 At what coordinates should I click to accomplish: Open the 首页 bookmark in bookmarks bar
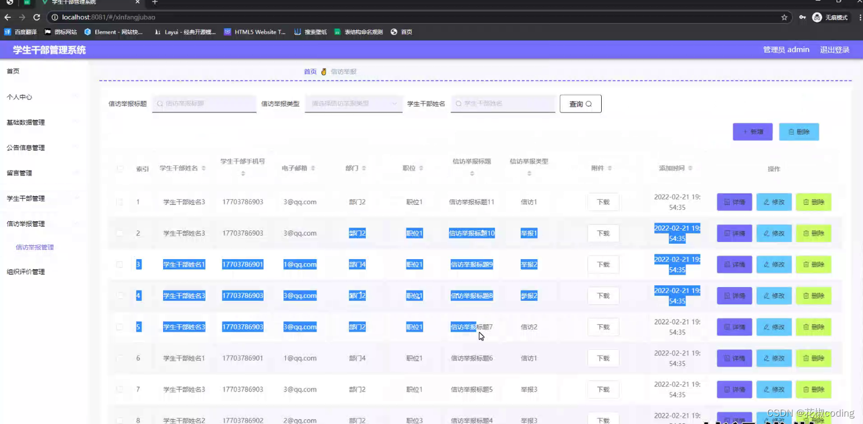pos(402,32)
